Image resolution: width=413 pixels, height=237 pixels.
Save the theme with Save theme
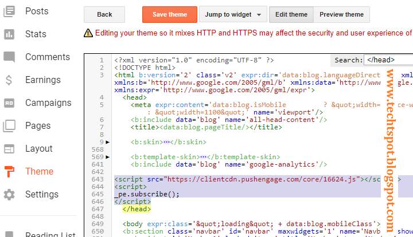pos(170,14)
